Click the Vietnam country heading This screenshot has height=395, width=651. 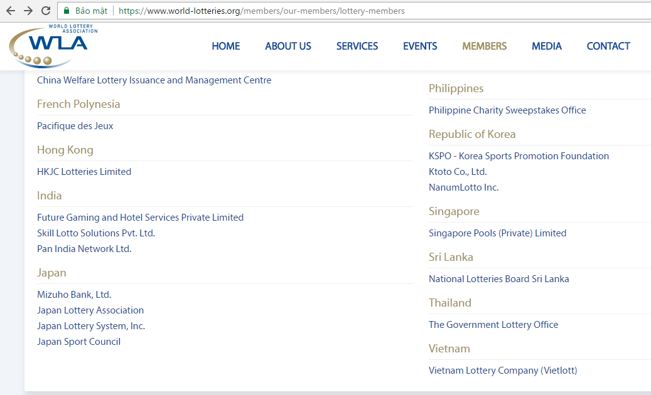coord(449,349)
